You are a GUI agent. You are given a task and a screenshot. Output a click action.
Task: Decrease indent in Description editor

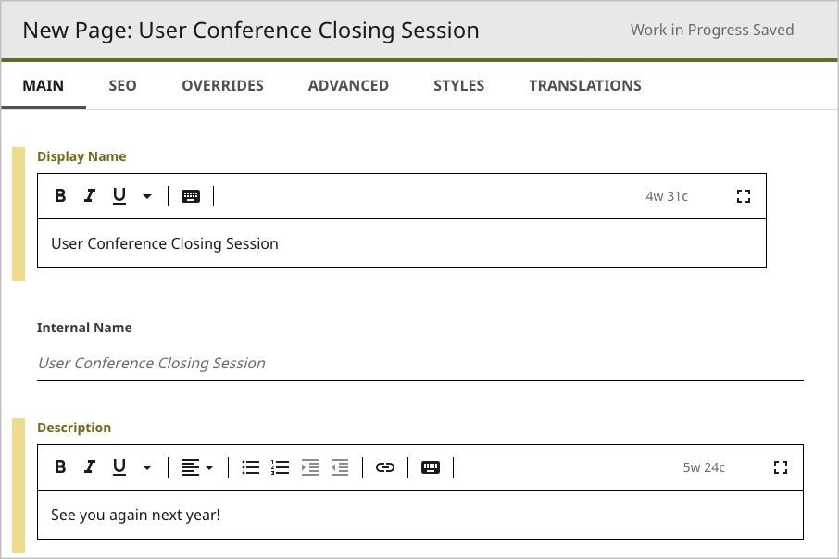pos(340,467)
